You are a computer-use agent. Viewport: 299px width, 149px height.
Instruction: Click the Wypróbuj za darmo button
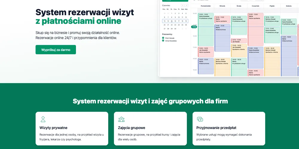(x=56, y=49)
